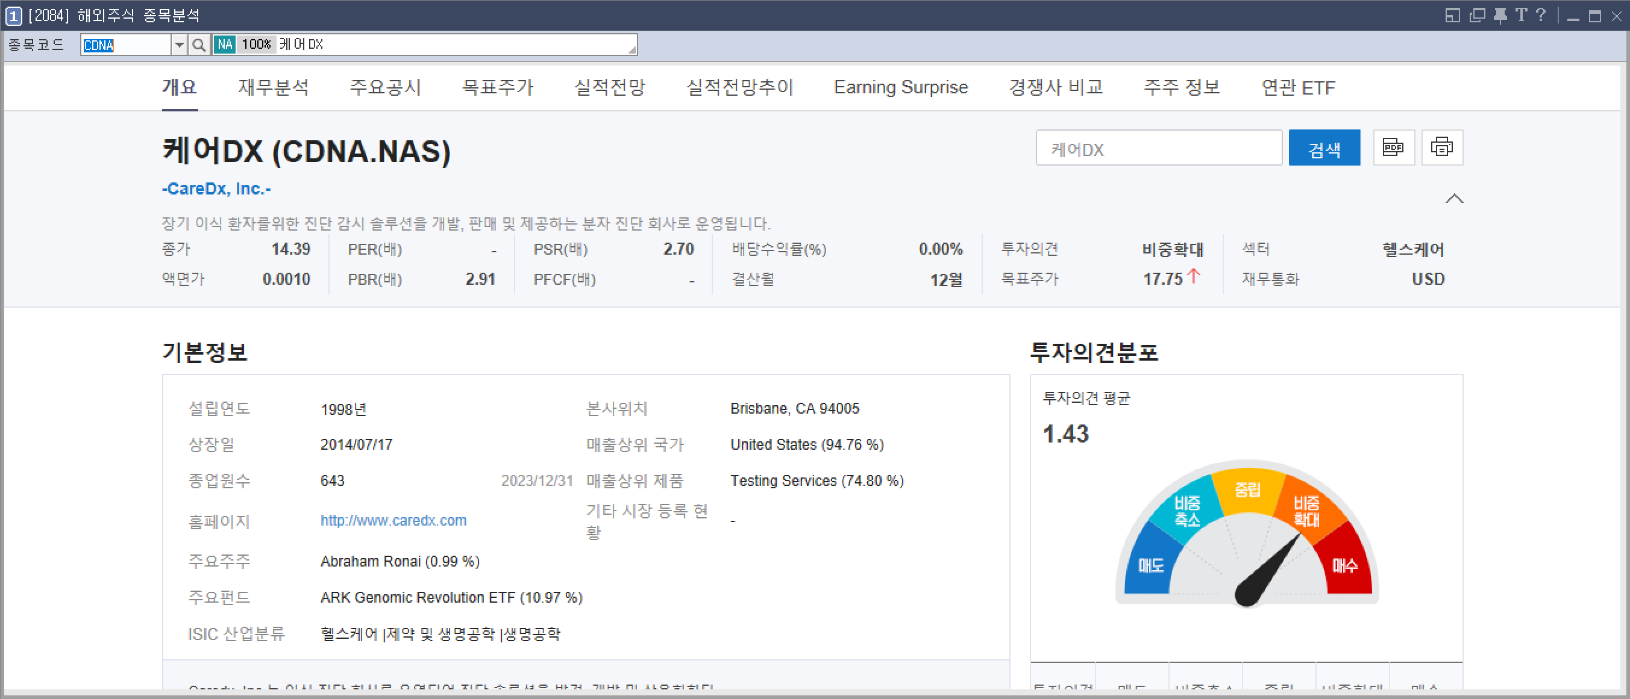The image size is (1630, 699).
Task: Click the PSR value 2.70
Action: [x=679, y=249]
